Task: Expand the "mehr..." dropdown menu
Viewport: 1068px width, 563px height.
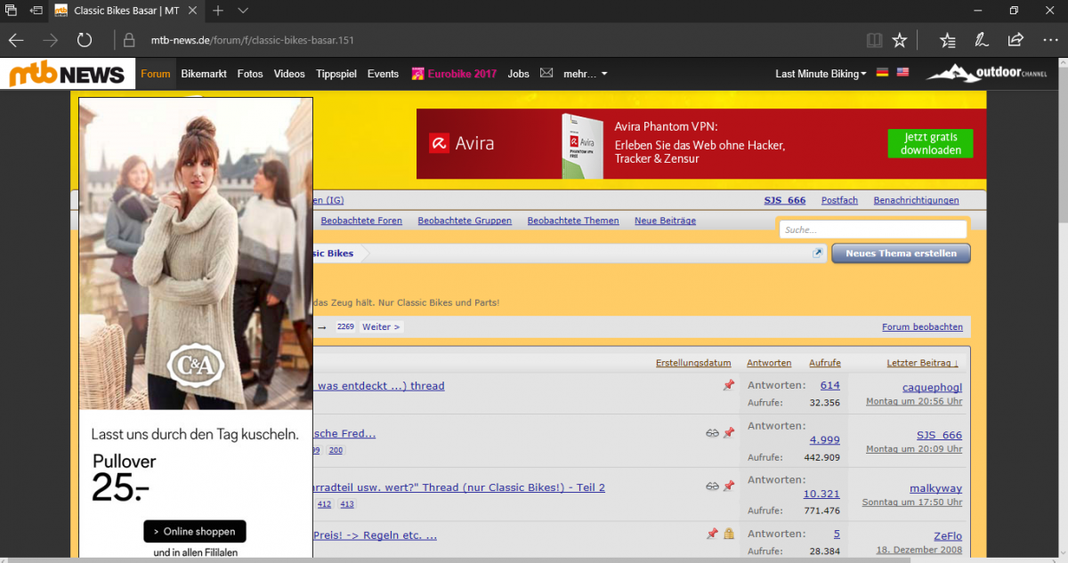Action: tap(585, 74)
